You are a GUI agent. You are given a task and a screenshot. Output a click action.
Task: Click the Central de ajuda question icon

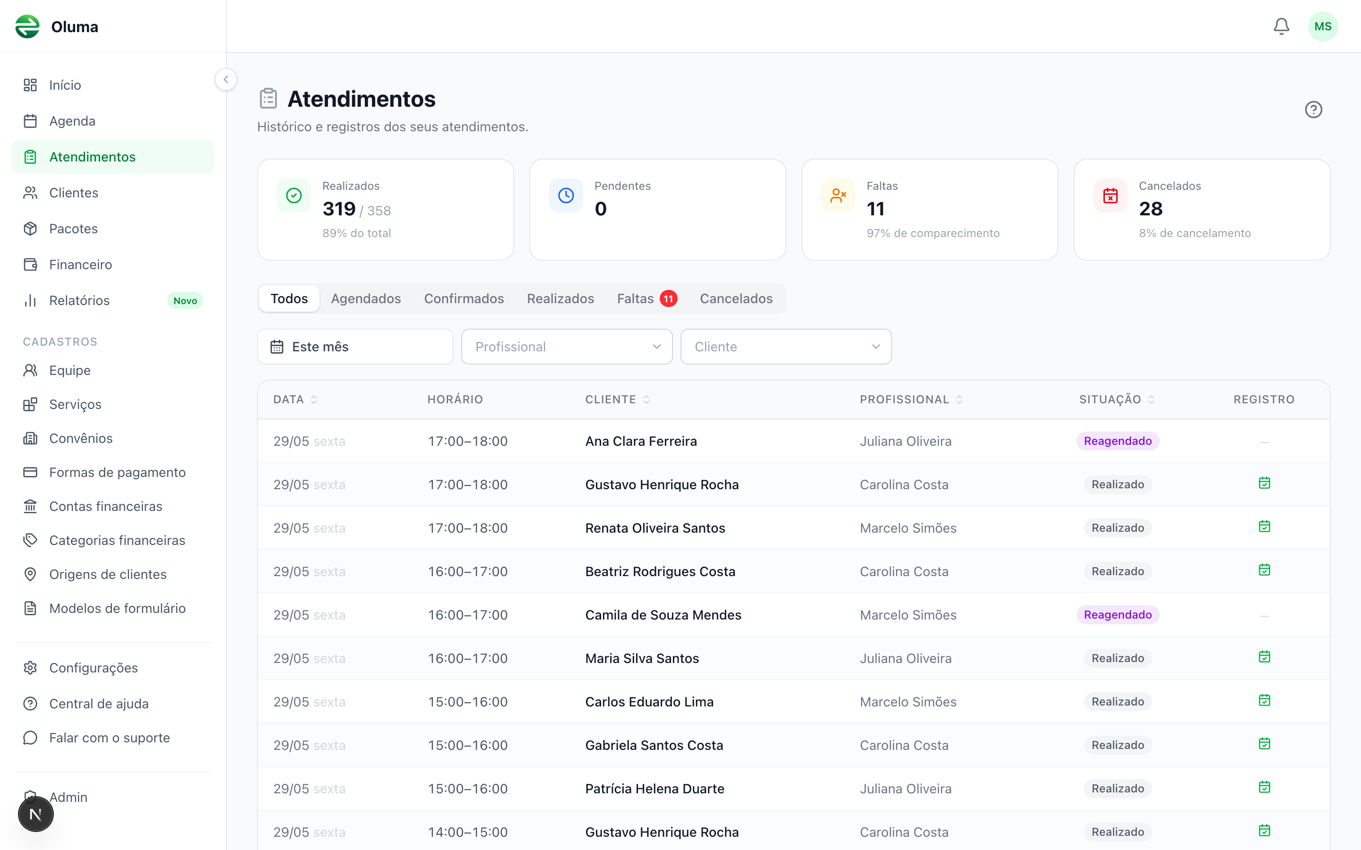click(x=30, y=704)
